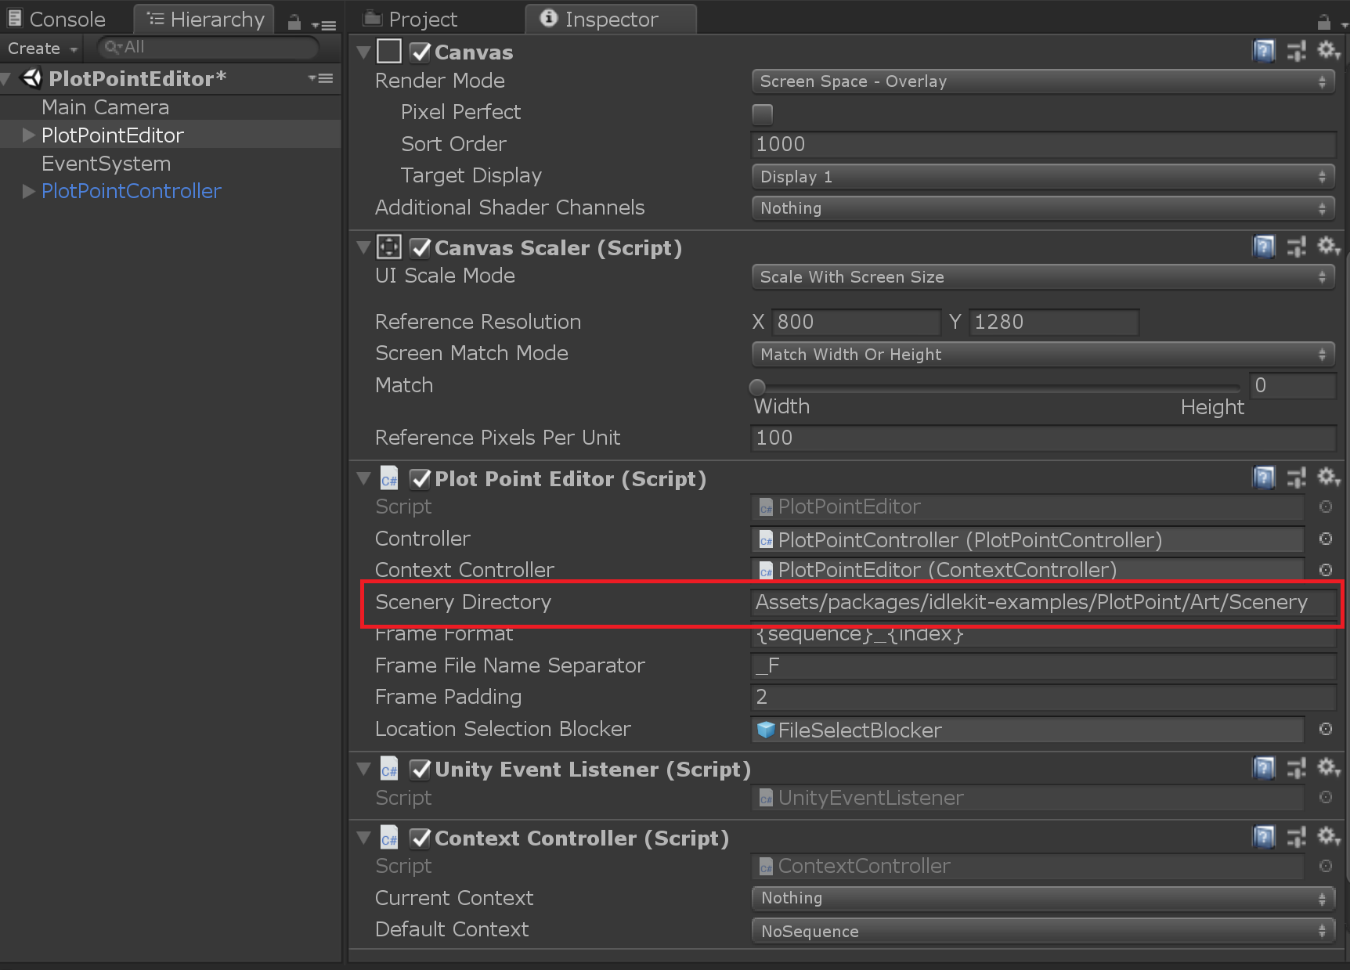Screen dimensions: 1350x970
Task: Click the object picker next to Controller field
Action: click(1326, 539)
